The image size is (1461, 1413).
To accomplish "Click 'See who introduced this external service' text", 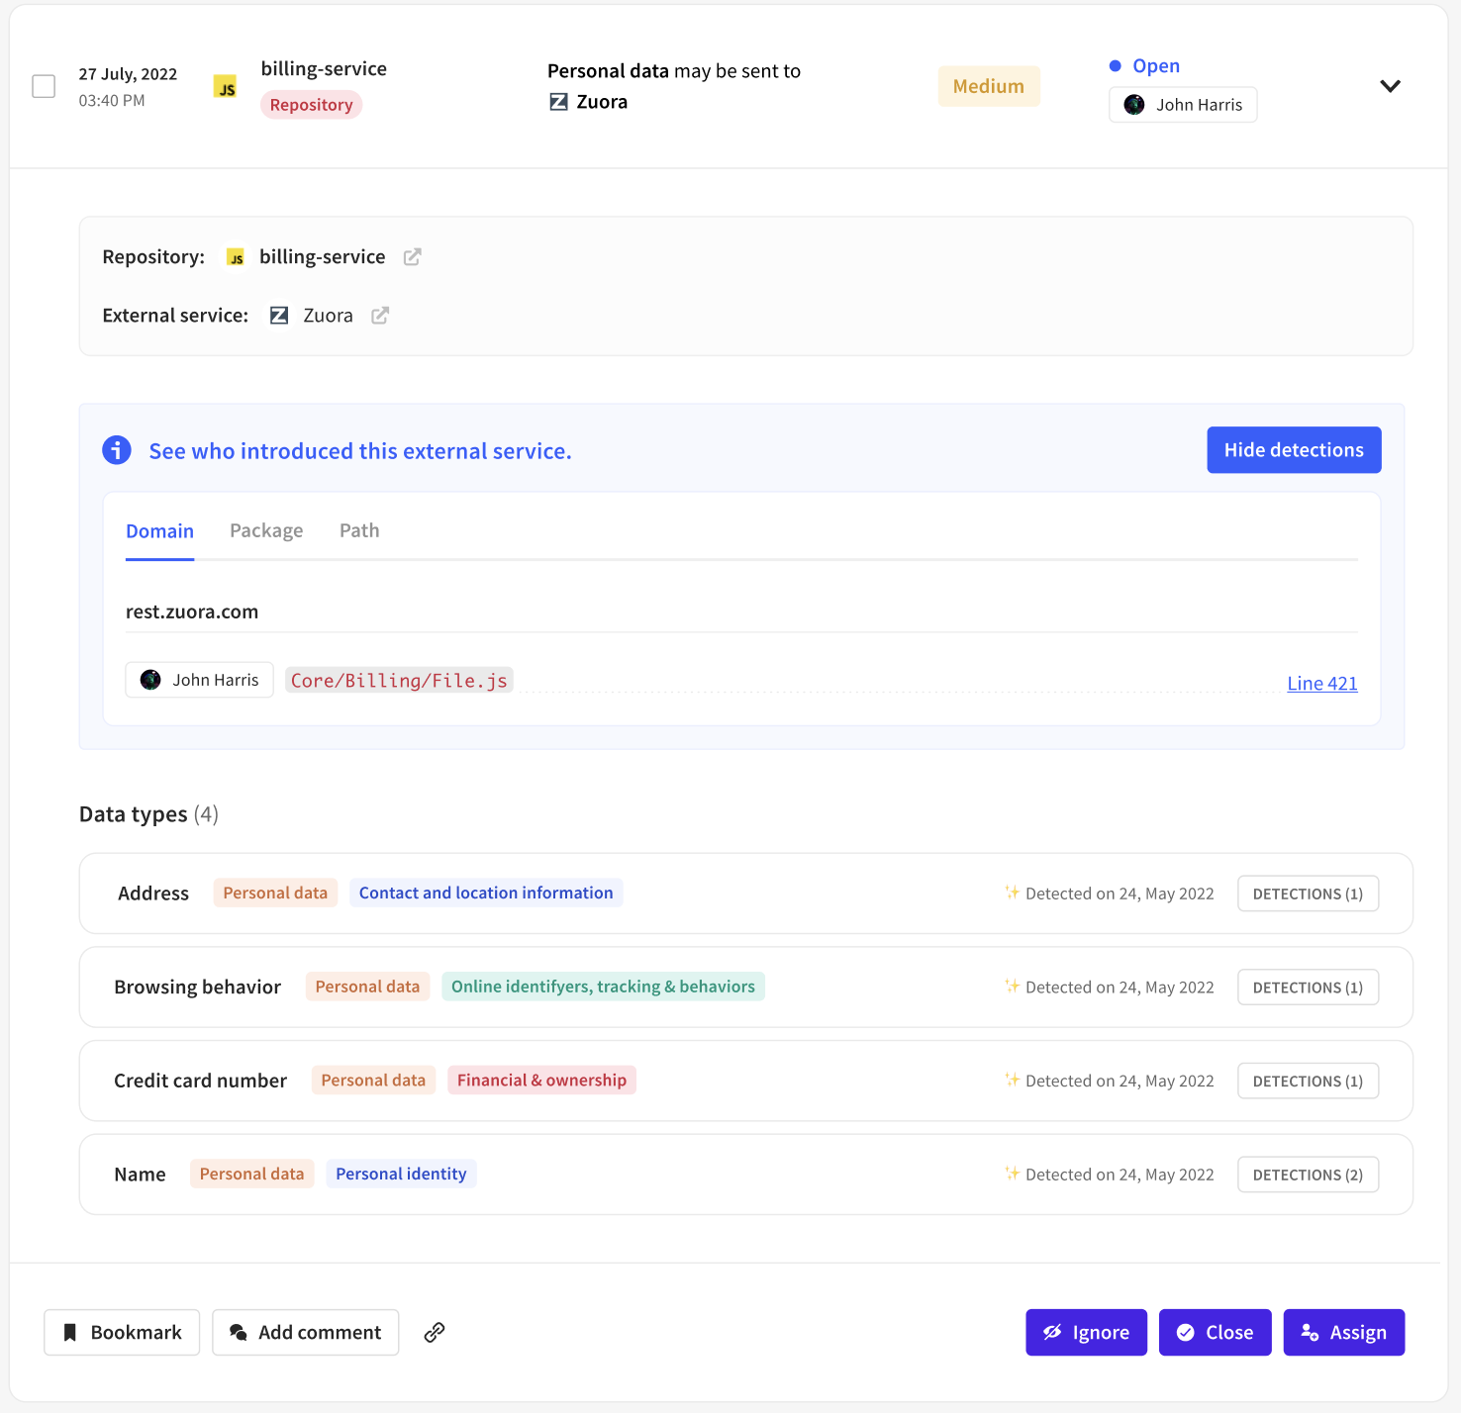I will (x=360, y=451).
